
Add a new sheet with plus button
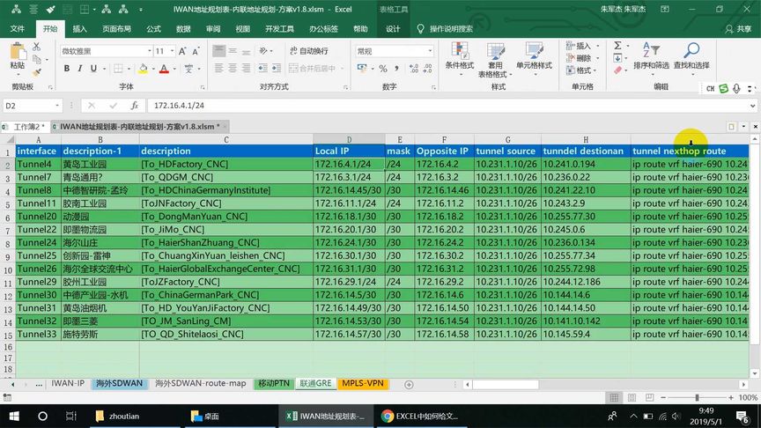click(409, 384)
